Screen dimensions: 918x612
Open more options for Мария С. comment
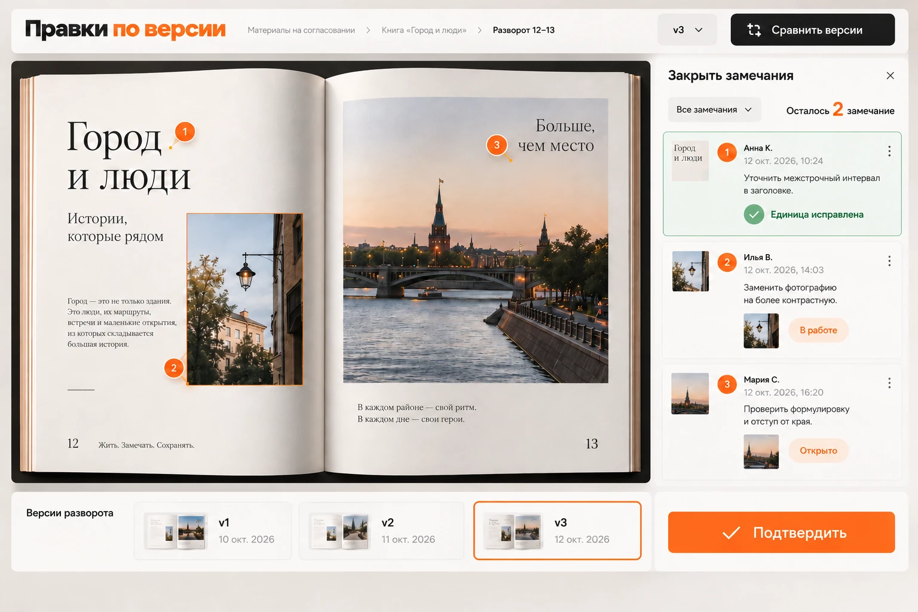coord(889,383)
